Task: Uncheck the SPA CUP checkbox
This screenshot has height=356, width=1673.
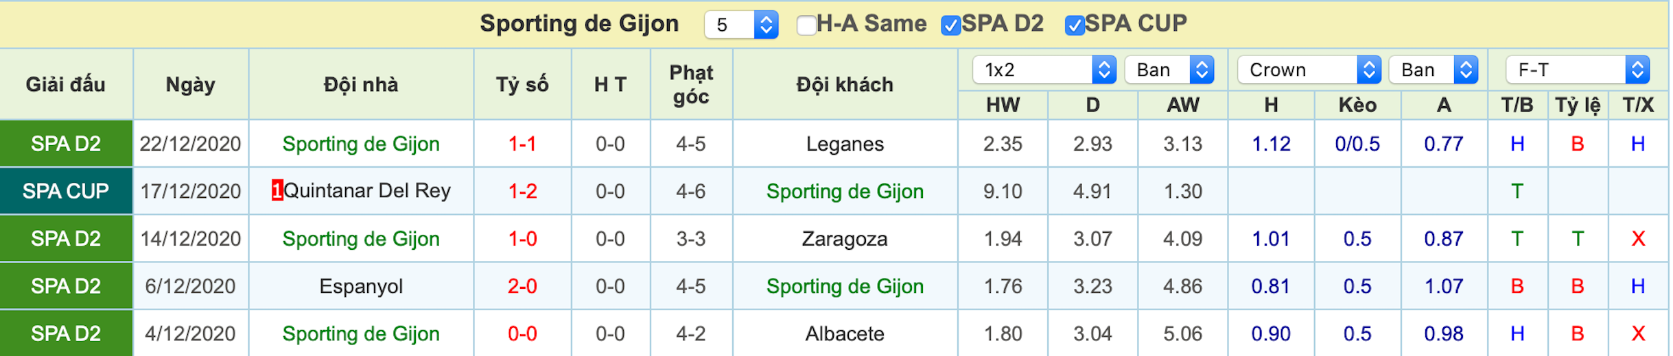Action: click(x=1074, y=25)
